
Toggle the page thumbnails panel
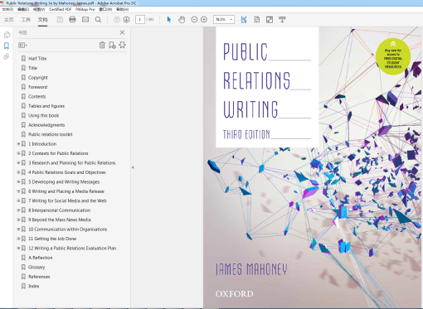[x=7, y=35]
